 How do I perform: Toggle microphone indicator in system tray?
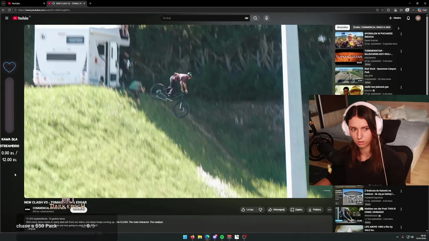pyautogui.click(x=403, y=237)
